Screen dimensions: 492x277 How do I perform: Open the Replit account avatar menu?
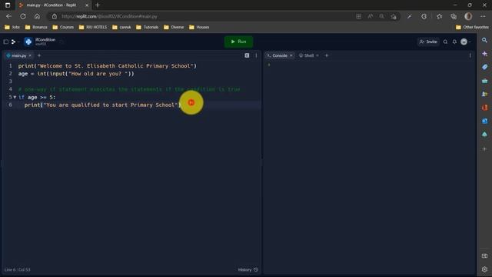coord(464,42)
